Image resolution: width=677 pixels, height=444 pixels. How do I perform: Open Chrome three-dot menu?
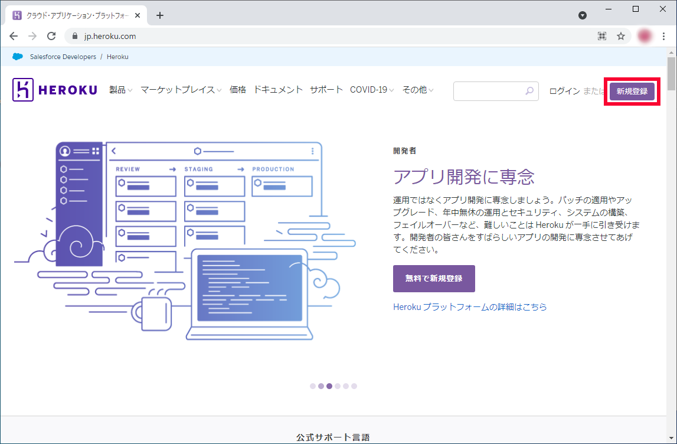pyautogui.click(x=664, y=36)
